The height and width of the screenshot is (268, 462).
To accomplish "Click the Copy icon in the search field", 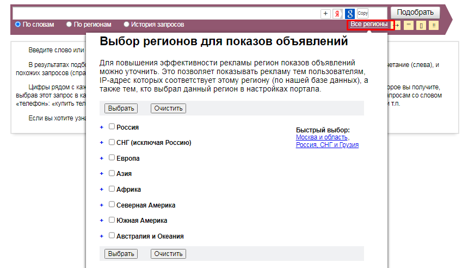I will pyautogui.click(x=363, y=13).
